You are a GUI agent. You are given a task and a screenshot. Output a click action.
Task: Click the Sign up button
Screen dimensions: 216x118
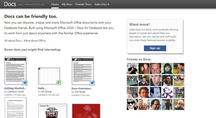coord(155,48)
